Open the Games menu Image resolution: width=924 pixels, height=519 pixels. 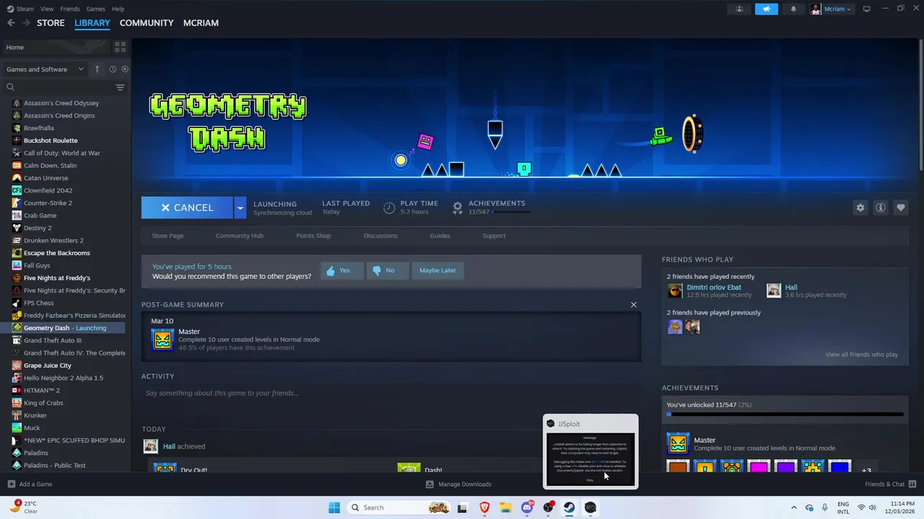click(x=95, y=9)
